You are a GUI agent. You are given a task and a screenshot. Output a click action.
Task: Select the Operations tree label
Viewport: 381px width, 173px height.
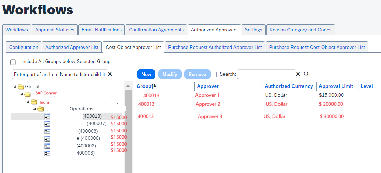click(81, 109)
